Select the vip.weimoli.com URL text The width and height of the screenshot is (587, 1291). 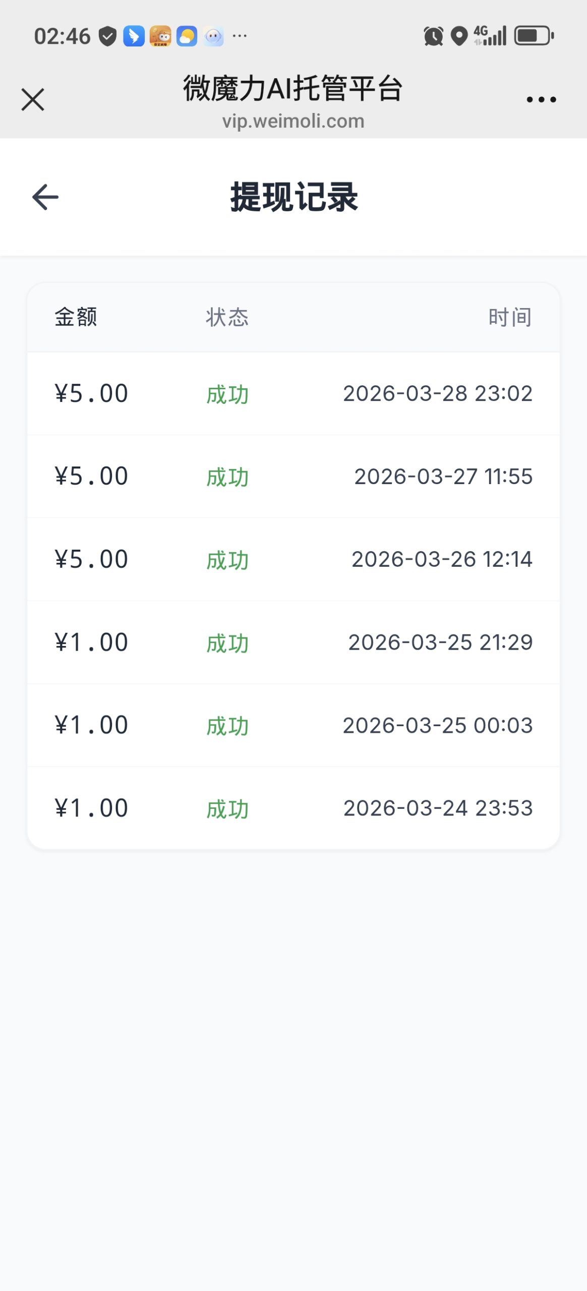click(293, 121)
